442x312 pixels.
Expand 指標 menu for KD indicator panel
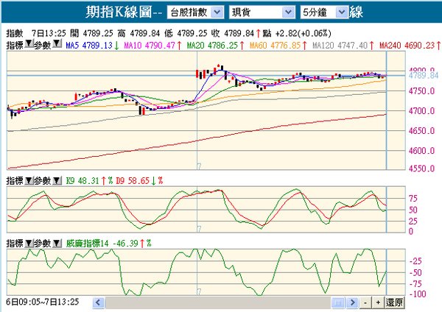(29, 181)
